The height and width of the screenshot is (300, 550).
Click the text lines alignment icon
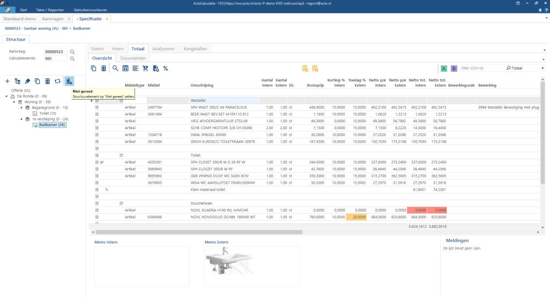(x=135, y=69)
